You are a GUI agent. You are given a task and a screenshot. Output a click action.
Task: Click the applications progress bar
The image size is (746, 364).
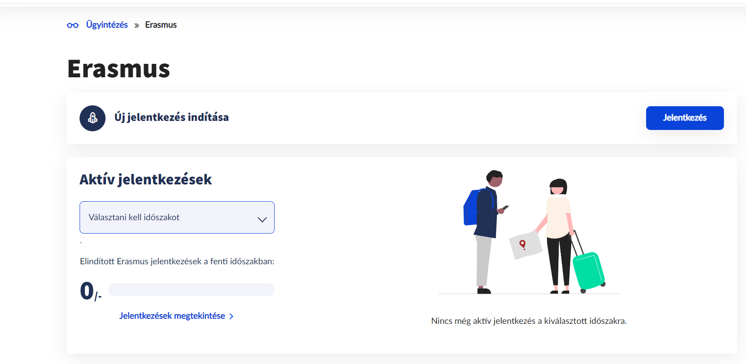191,289
